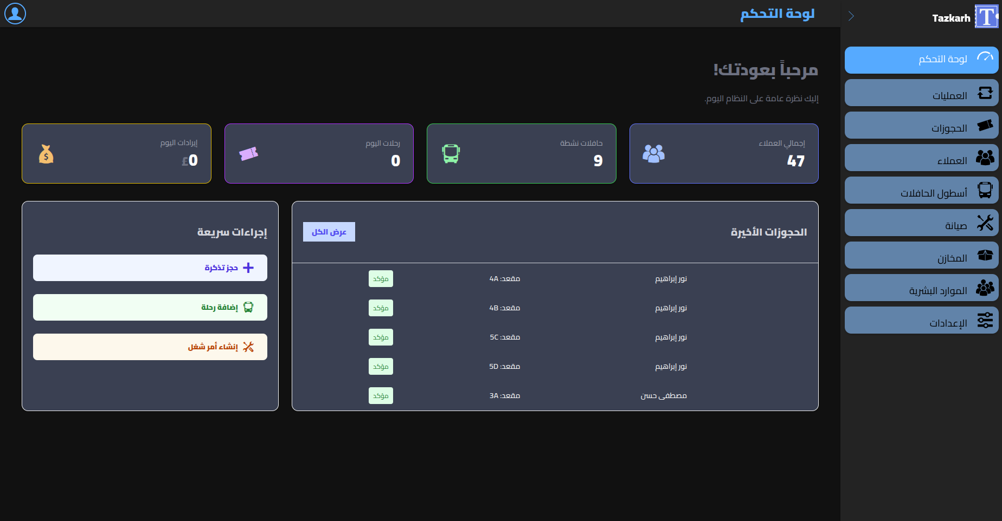Open the الموارد البشرية human resources section
Screen dimensions: 1002x521
coord(921,288)
